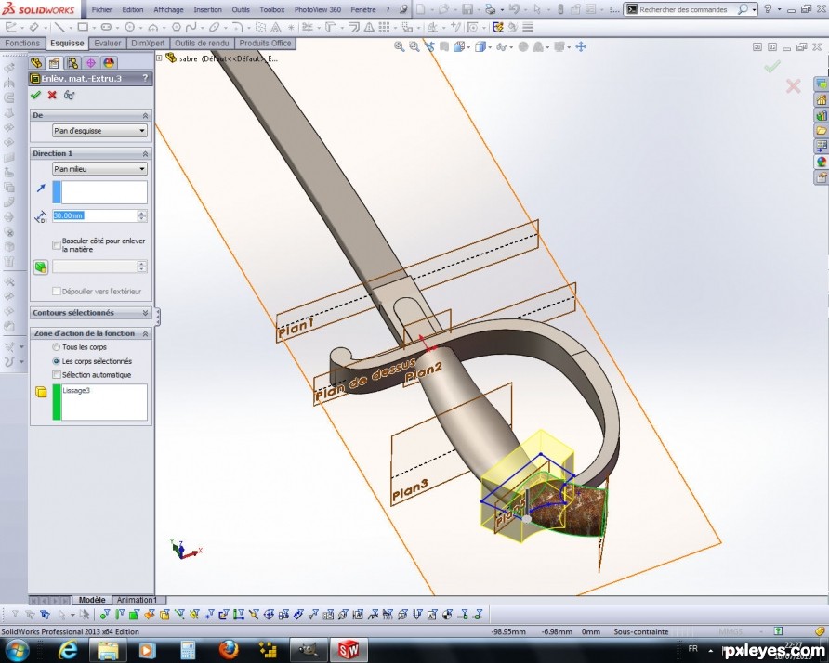Switch to the Animation1 bottom tab
The height and width of the screenshot is (663, 829).
[x=138, y=600]
